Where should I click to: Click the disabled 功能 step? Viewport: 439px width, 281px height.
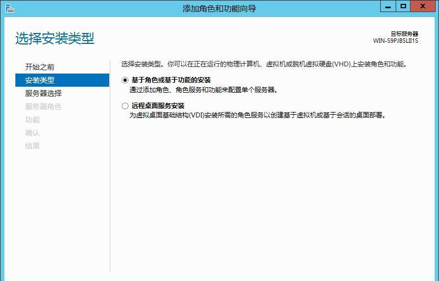pyautogui.click(x=32, y=120)
